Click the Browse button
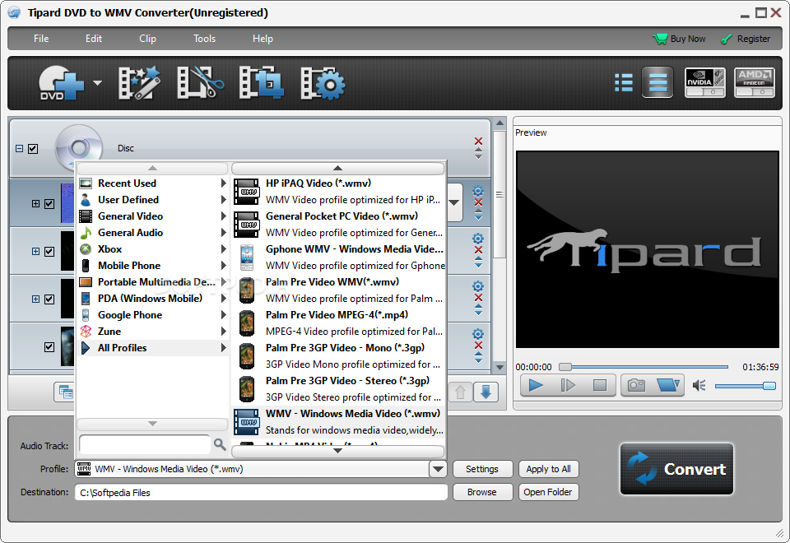The image size is (790, 543). point(482,492)
